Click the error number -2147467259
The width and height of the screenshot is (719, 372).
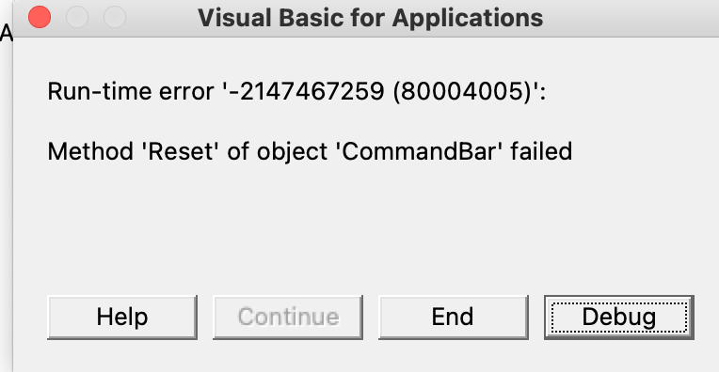(x=306, y=91)
